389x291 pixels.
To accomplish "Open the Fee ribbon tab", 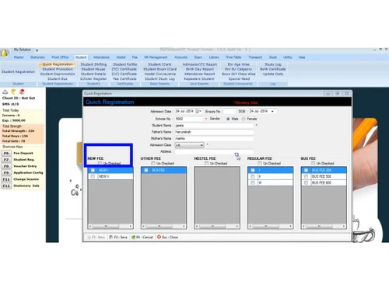I will [x=135, y=57].
